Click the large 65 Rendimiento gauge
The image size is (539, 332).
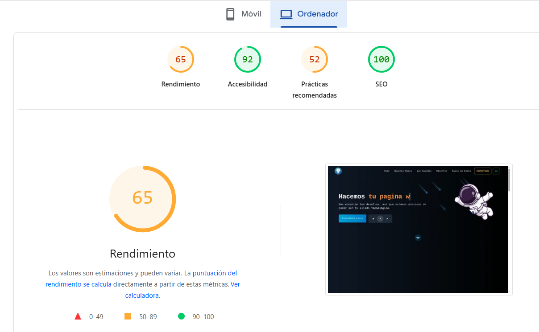(143, 199)
